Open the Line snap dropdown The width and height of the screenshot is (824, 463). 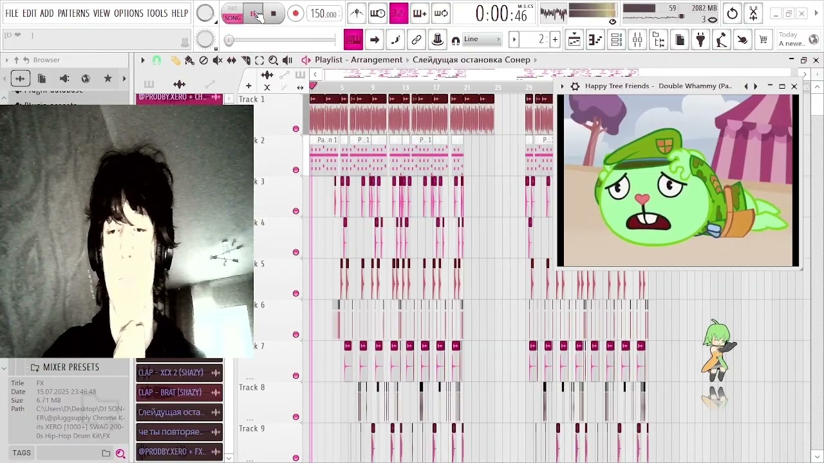point(483,39)
